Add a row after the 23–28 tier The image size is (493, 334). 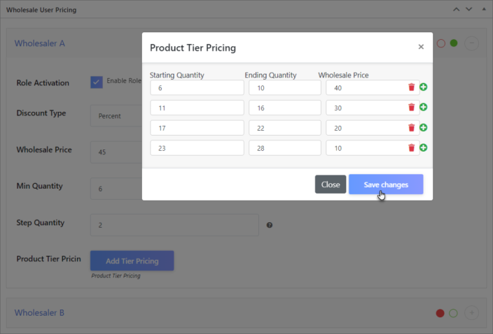424,147
